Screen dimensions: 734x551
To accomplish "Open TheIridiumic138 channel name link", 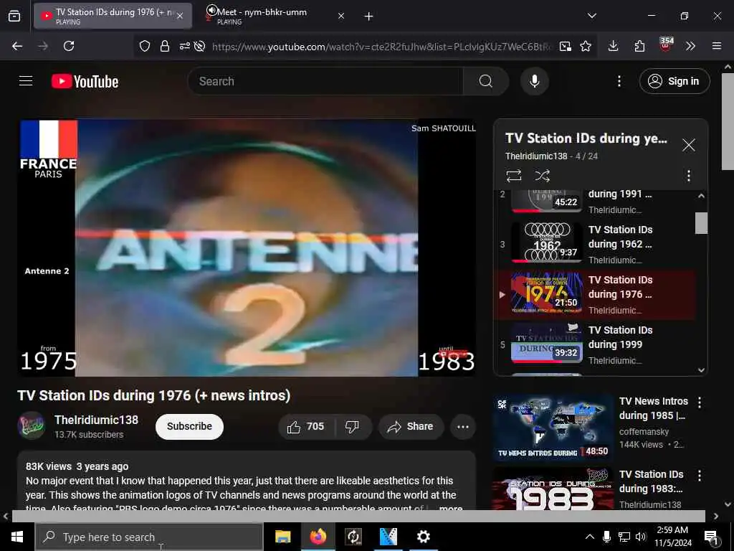I will pyautogui.click(x=97, y=420).
